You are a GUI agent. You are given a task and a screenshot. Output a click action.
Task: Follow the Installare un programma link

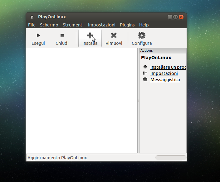(168, 67)
